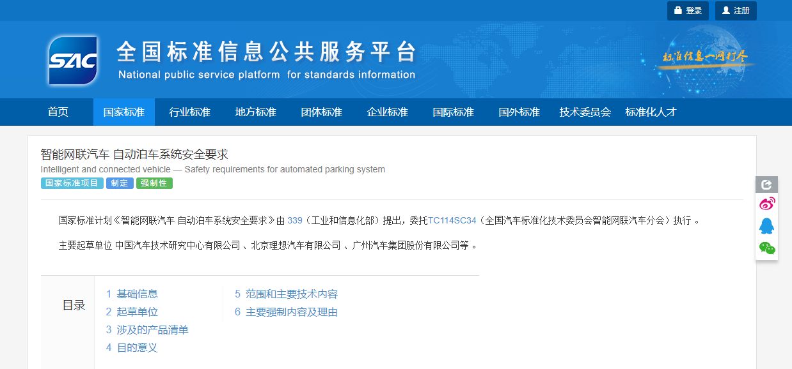This screenshot has width=792, height=369.
Task: Click the 注册 register button
Action: tap(736, 11)
